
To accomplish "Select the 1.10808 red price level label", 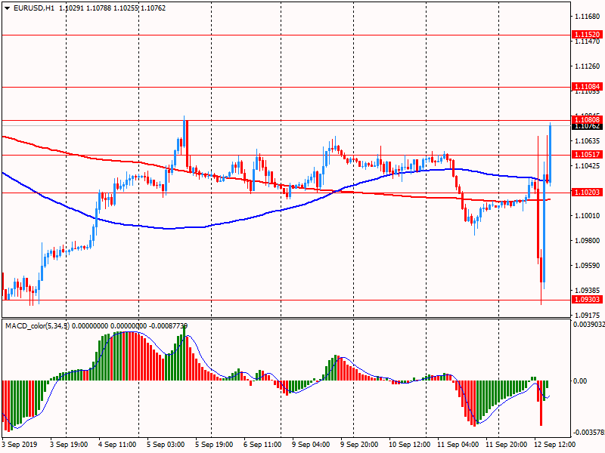I will (587, 120).
